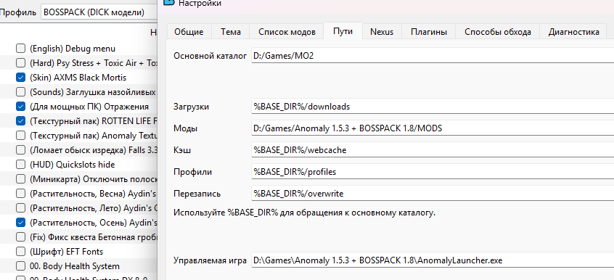The height and width of the screenshot is (280, 614).
Task: Enable Anomaly Textu texture pack checkbox
Action: pos(20,136)
